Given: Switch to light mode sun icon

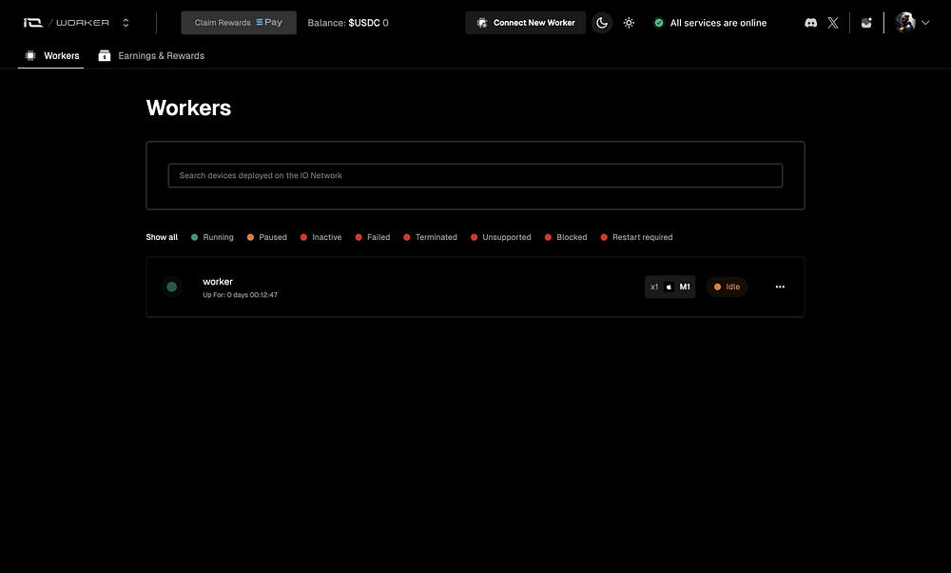Looking at the screenshot, I should pos(629,23).
